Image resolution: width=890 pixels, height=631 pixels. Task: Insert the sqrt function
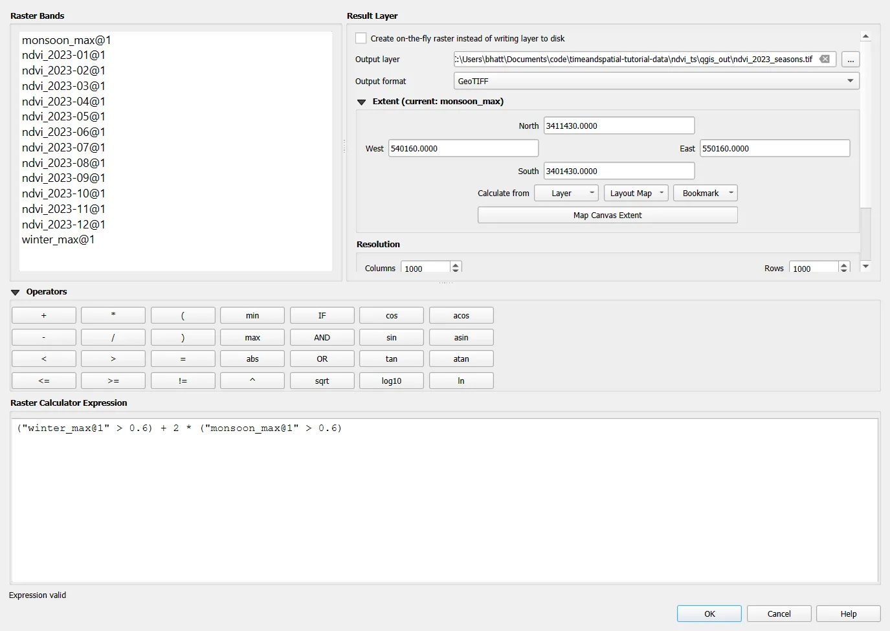(322, 381)
